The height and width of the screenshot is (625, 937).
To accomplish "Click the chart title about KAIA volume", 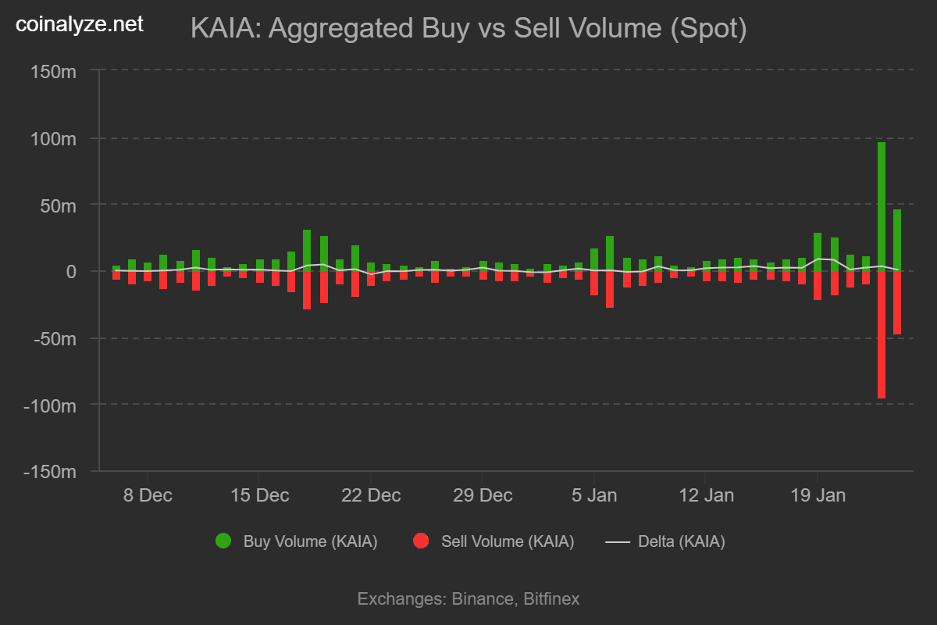I will [x=468, y=29].
